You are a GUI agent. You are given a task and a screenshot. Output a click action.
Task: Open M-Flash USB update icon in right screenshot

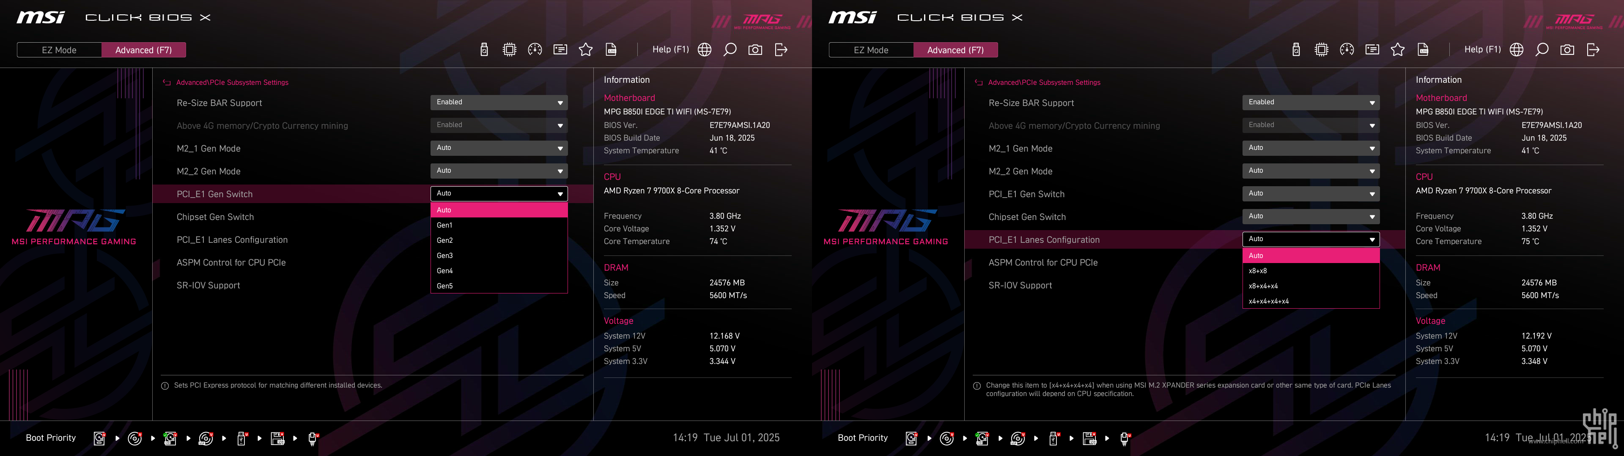(1296, 50)
